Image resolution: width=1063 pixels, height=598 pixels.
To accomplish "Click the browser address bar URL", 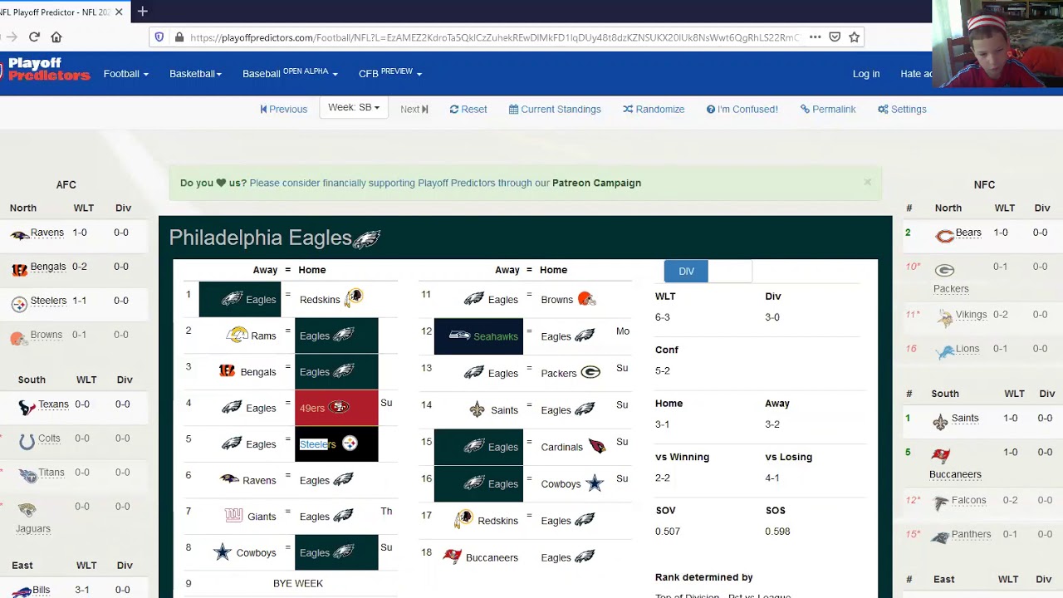I will 494,37.
